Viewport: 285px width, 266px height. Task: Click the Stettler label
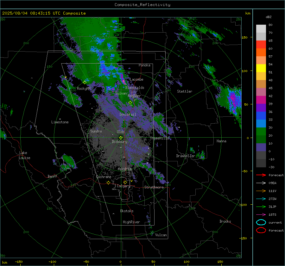(x=185, y=91)
